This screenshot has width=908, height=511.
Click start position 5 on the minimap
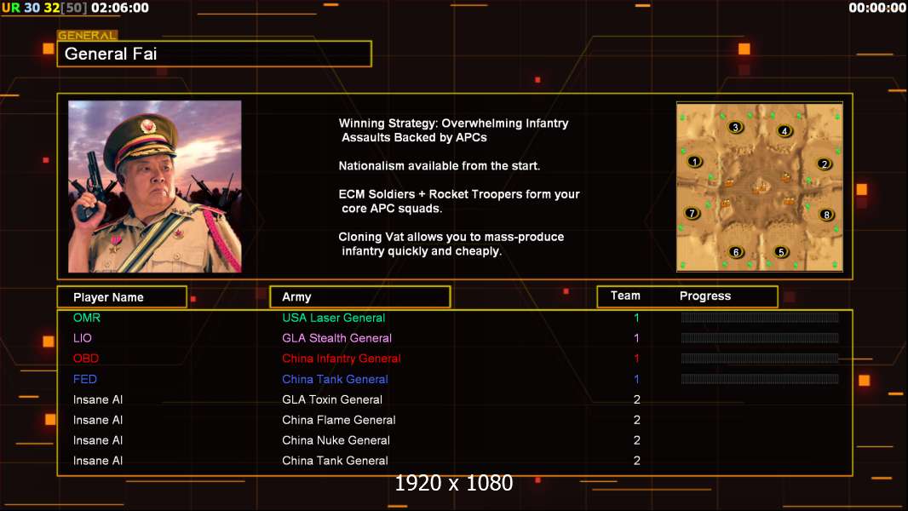coord(781,252)
